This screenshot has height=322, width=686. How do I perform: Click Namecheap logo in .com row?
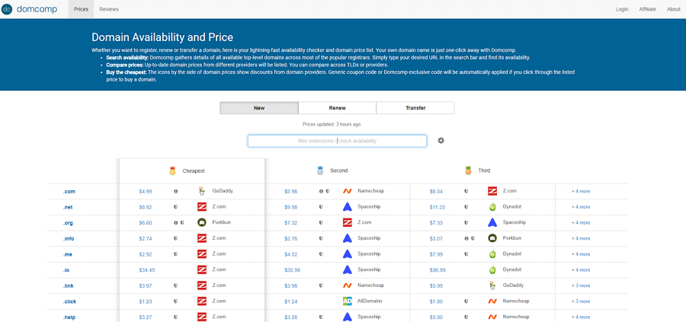(x=348, y=191)
